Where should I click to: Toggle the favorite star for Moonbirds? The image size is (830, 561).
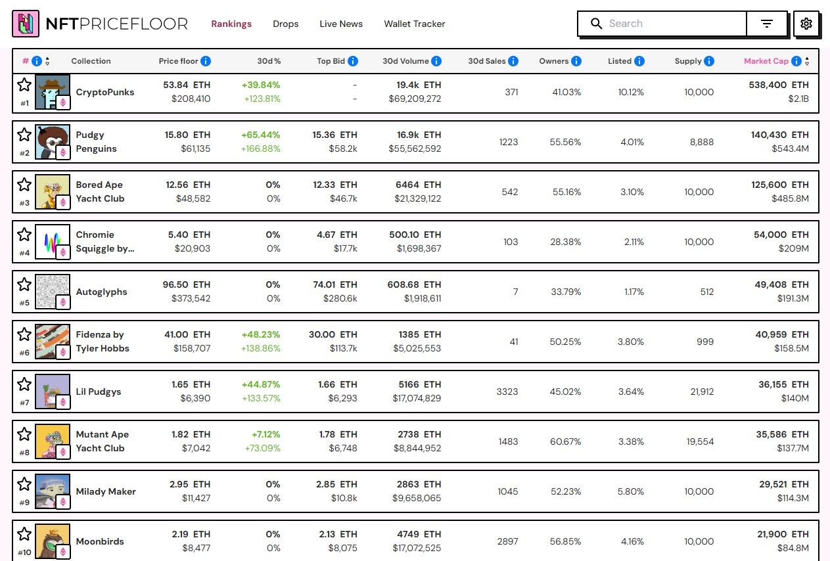pyautogui.click(x=24, y=533)
